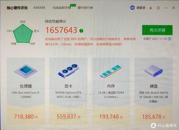Open the hamburger menu icon
Screen dimensions: 179x130
[x=158, y=8]
